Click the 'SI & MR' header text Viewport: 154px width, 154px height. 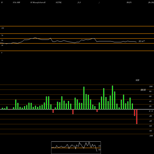pos(16,2)
